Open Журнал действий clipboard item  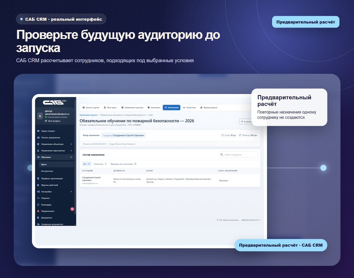(x=48, y=185)
